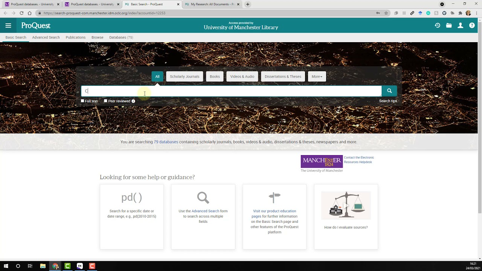Click the Peer reviewed info icon
482x271 pixels.
133,101
